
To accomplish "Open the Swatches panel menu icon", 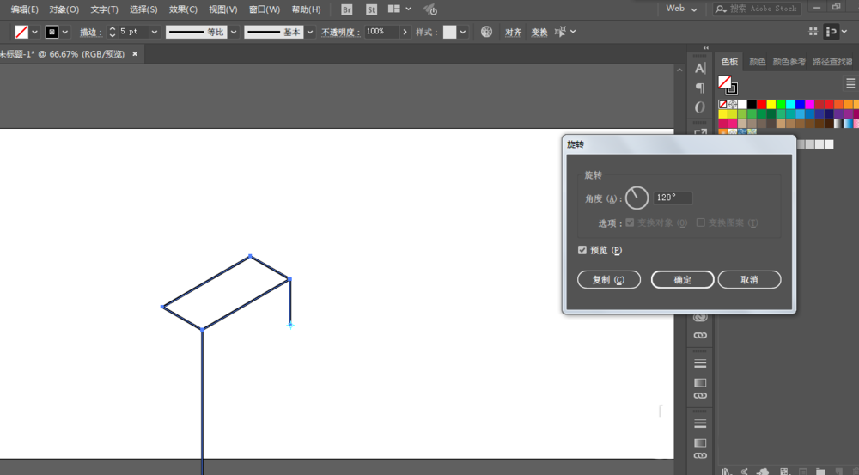I will pos(850,83).
